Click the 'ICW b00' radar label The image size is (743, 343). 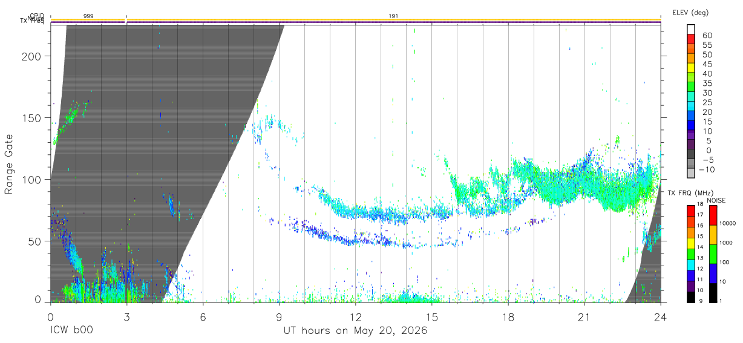pyautogui.click(x=71, y=331)
